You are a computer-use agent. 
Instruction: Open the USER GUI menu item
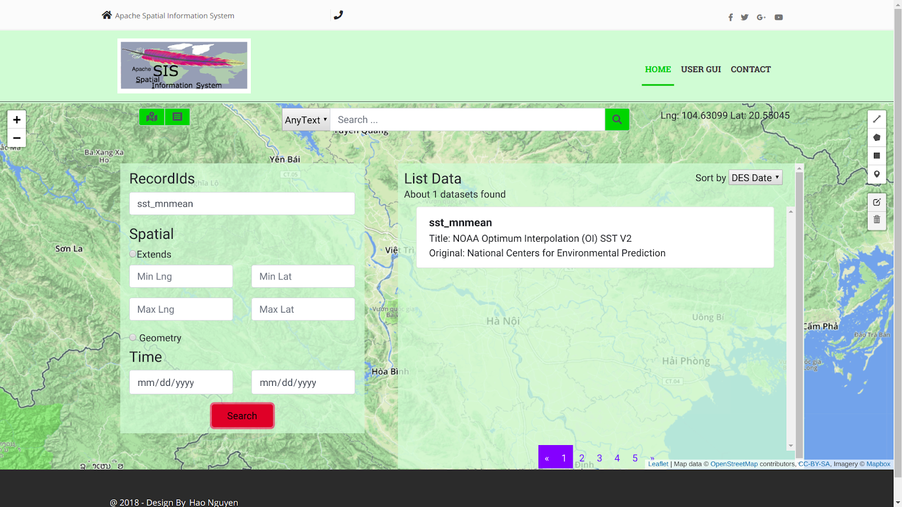[701, 69]
